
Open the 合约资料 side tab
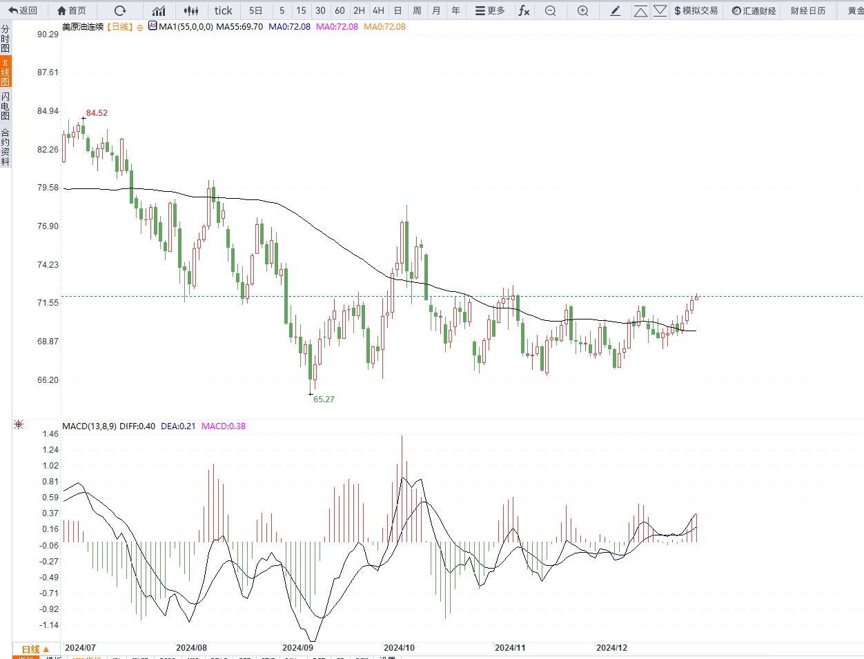coord(6,147)
